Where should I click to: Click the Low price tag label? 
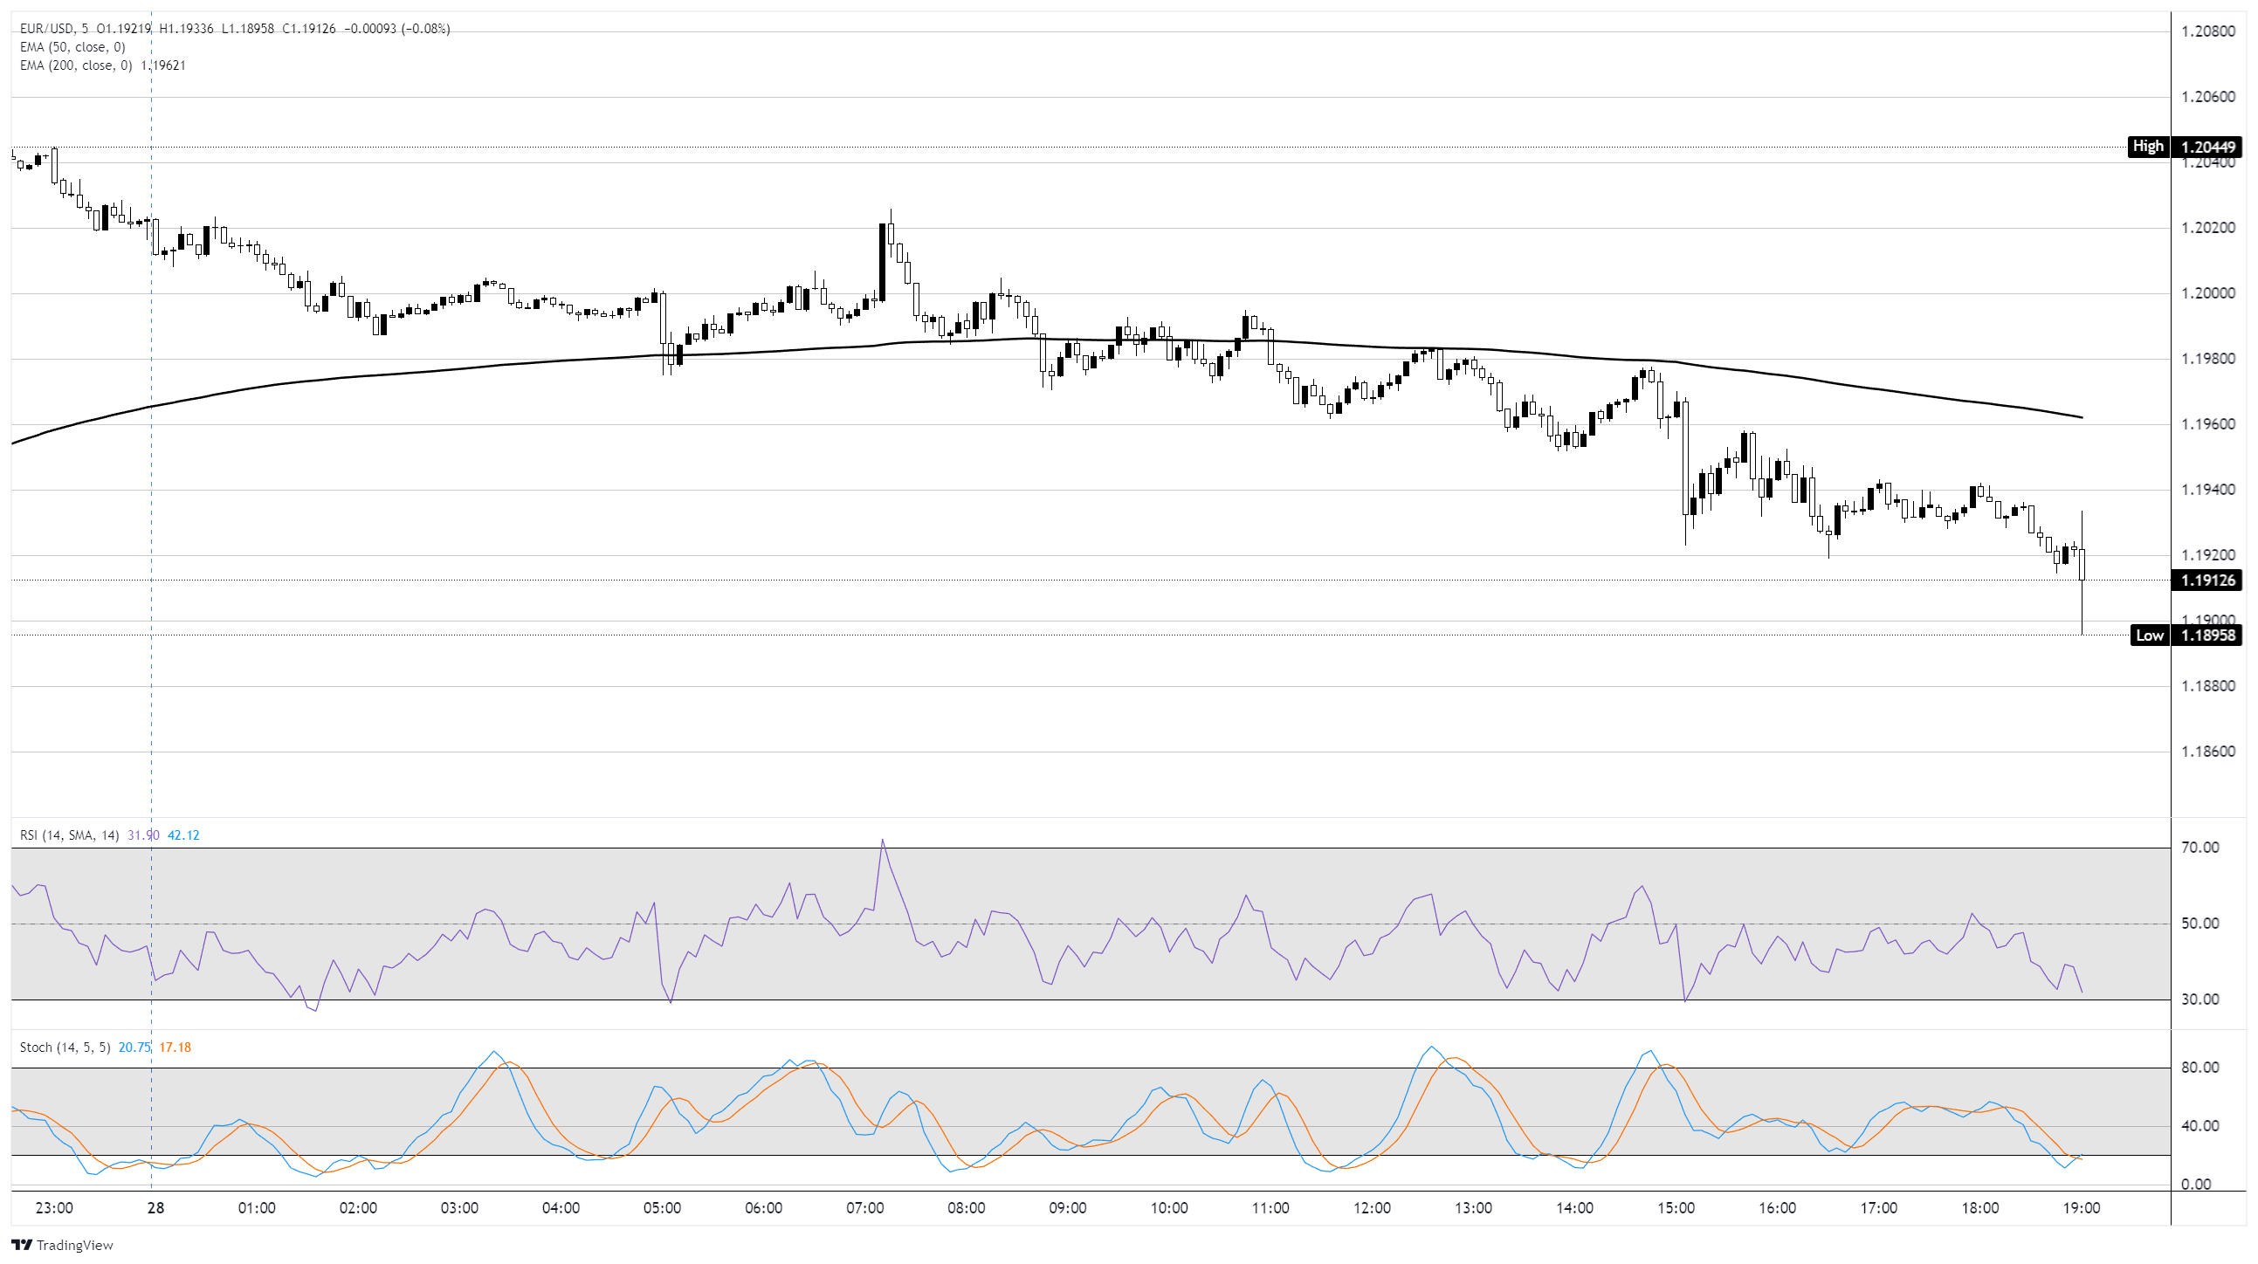[x=2150, y=635]
